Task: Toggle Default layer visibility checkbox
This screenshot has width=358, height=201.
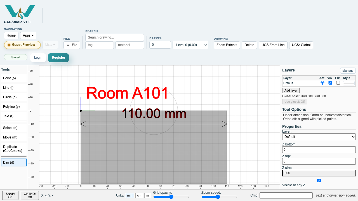Action: click(330, 83)
